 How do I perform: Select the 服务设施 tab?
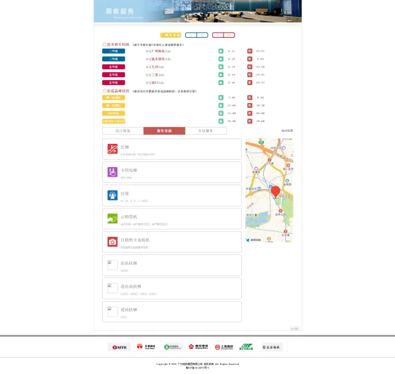tap(164, 131)
